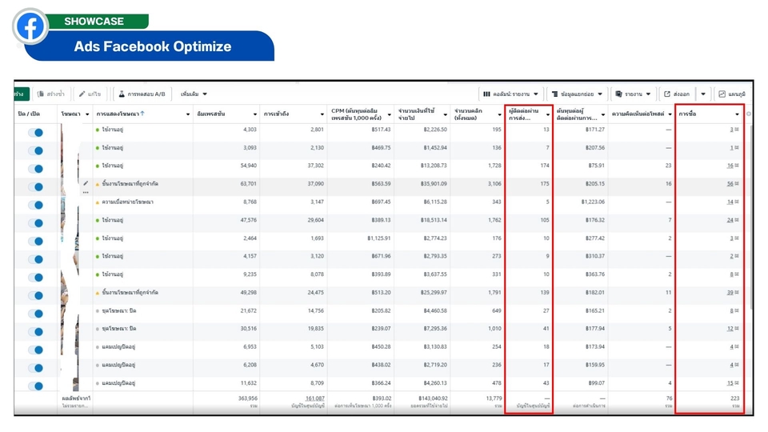Disable the ad with 8,768 impressions
This screenshot has width=768, height=432.
click(x=35, y=205)
